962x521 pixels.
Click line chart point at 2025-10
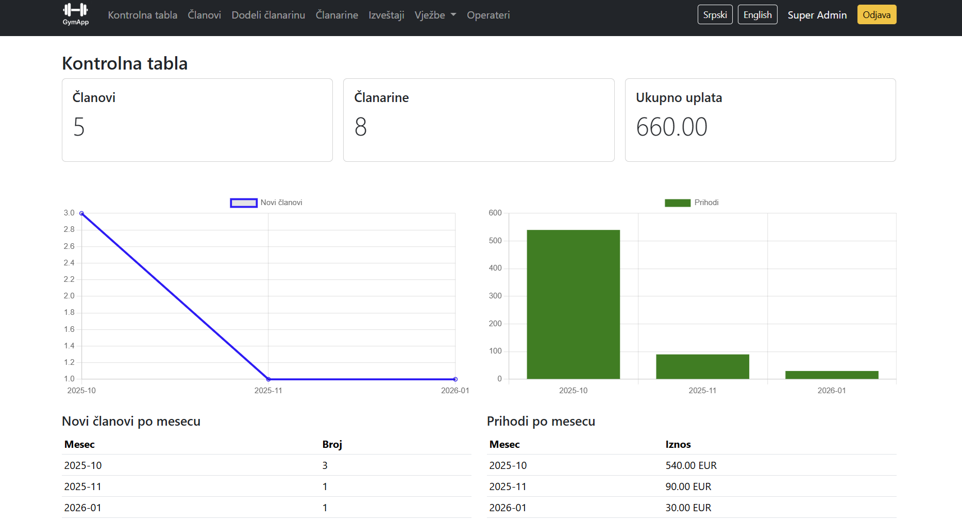82,213
